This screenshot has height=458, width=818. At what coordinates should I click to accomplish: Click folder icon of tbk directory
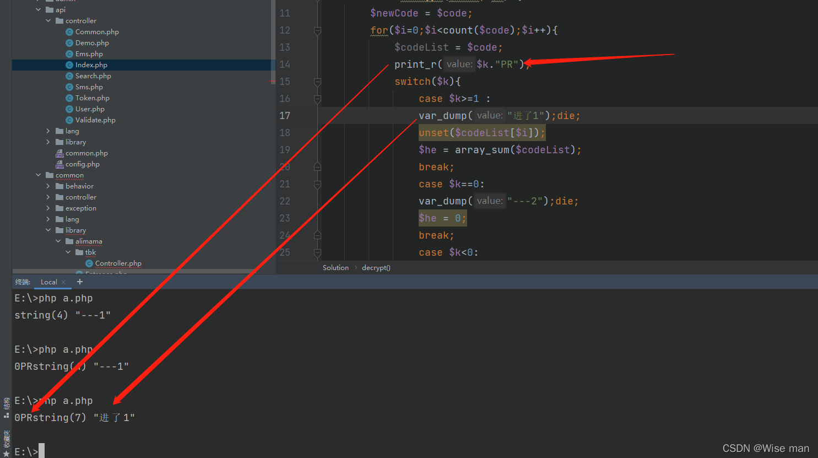tap(79, 252)
